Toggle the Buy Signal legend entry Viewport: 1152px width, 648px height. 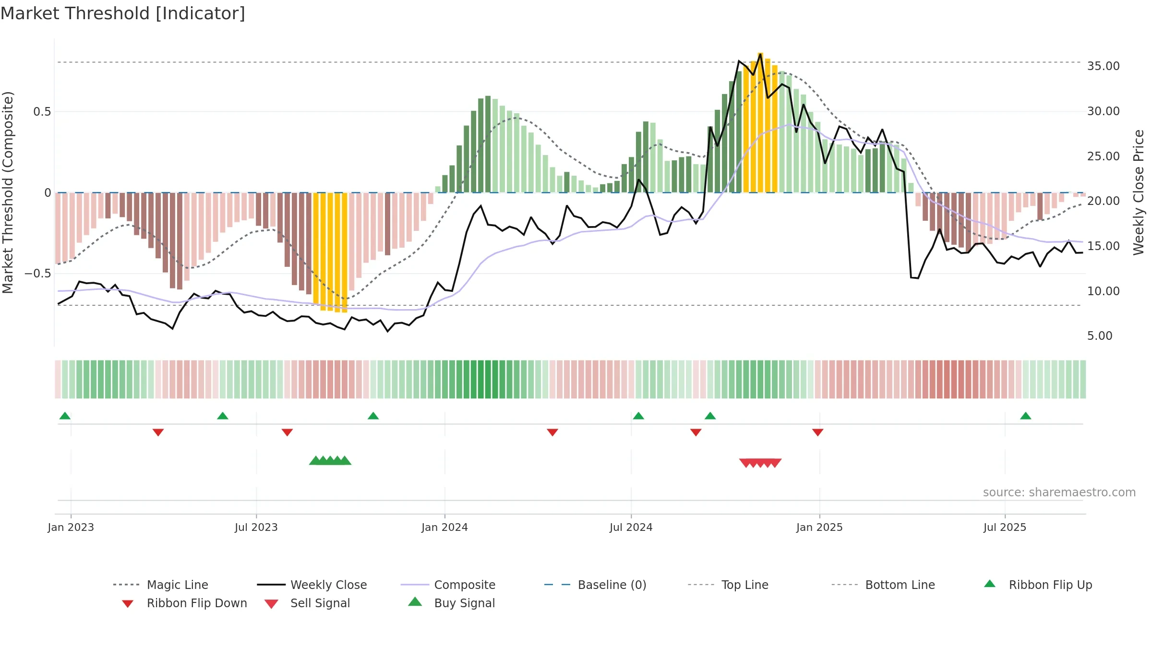pyautogui.click(x=451, y=603)
